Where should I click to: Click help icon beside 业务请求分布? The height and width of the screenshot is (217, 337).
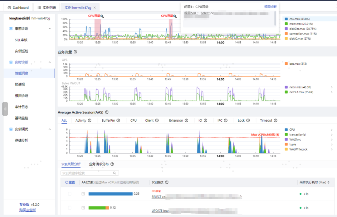(112, 164)
